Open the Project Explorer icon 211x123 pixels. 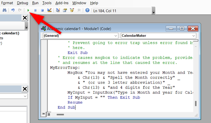(x=58, y=10)
